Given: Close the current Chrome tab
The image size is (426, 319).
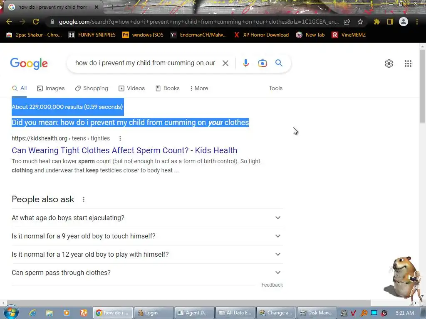Looking at the screenshot, I should point(97,7).
